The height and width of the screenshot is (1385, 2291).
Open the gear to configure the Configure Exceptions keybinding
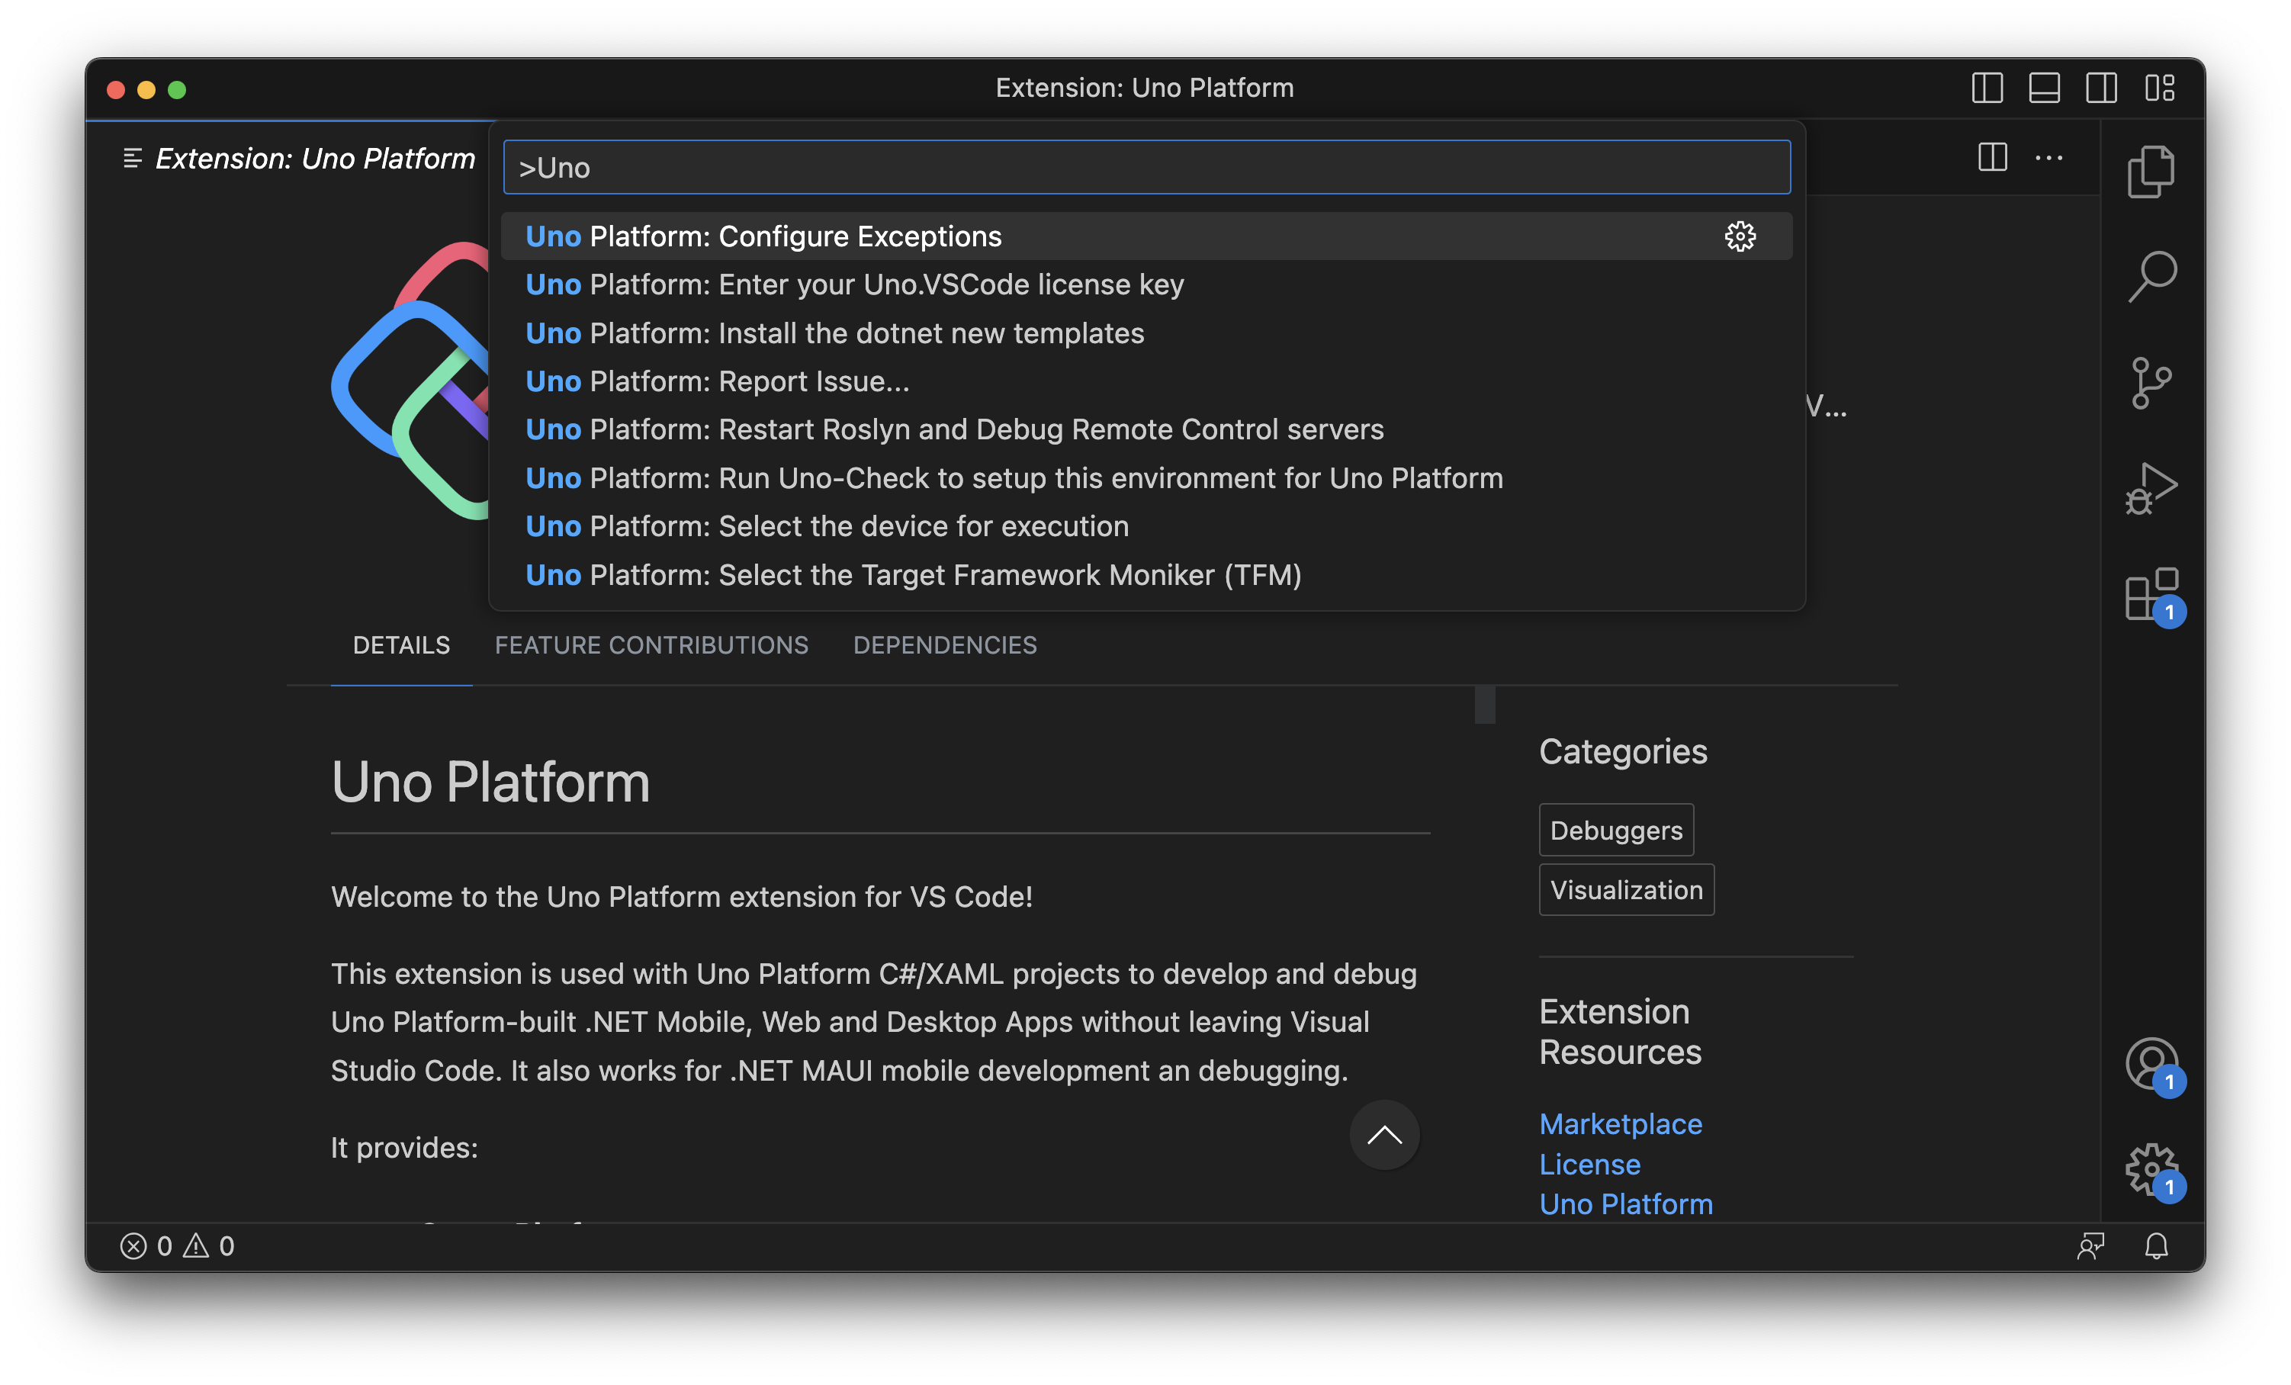click(x=1740, y=236)
